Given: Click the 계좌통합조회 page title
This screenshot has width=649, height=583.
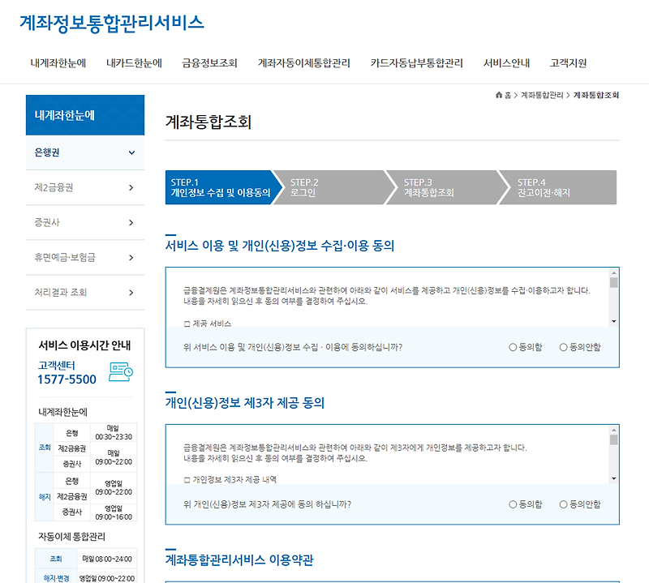Looking at the screenshot, I should click(x=208, y=122).
